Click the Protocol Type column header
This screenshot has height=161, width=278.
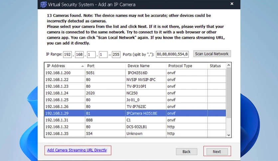(x=187, y=66)
